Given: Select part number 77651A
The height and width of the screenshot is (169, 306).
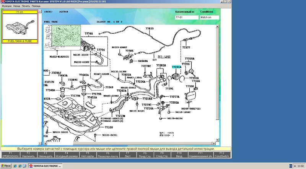Looking at the screenshot, I should click(92, 97).
